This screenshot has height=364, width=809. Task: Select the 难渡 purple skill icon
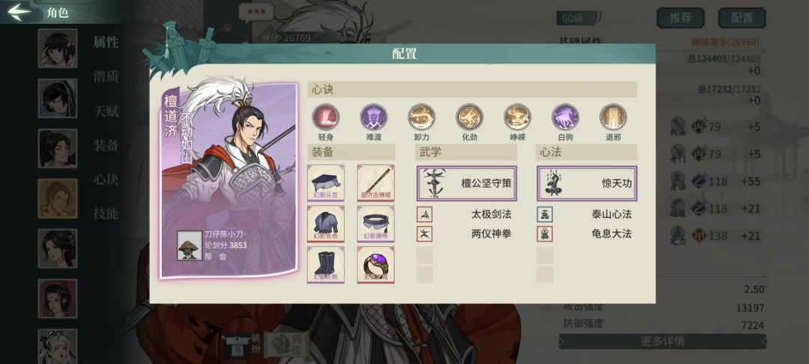pos(374,117)
